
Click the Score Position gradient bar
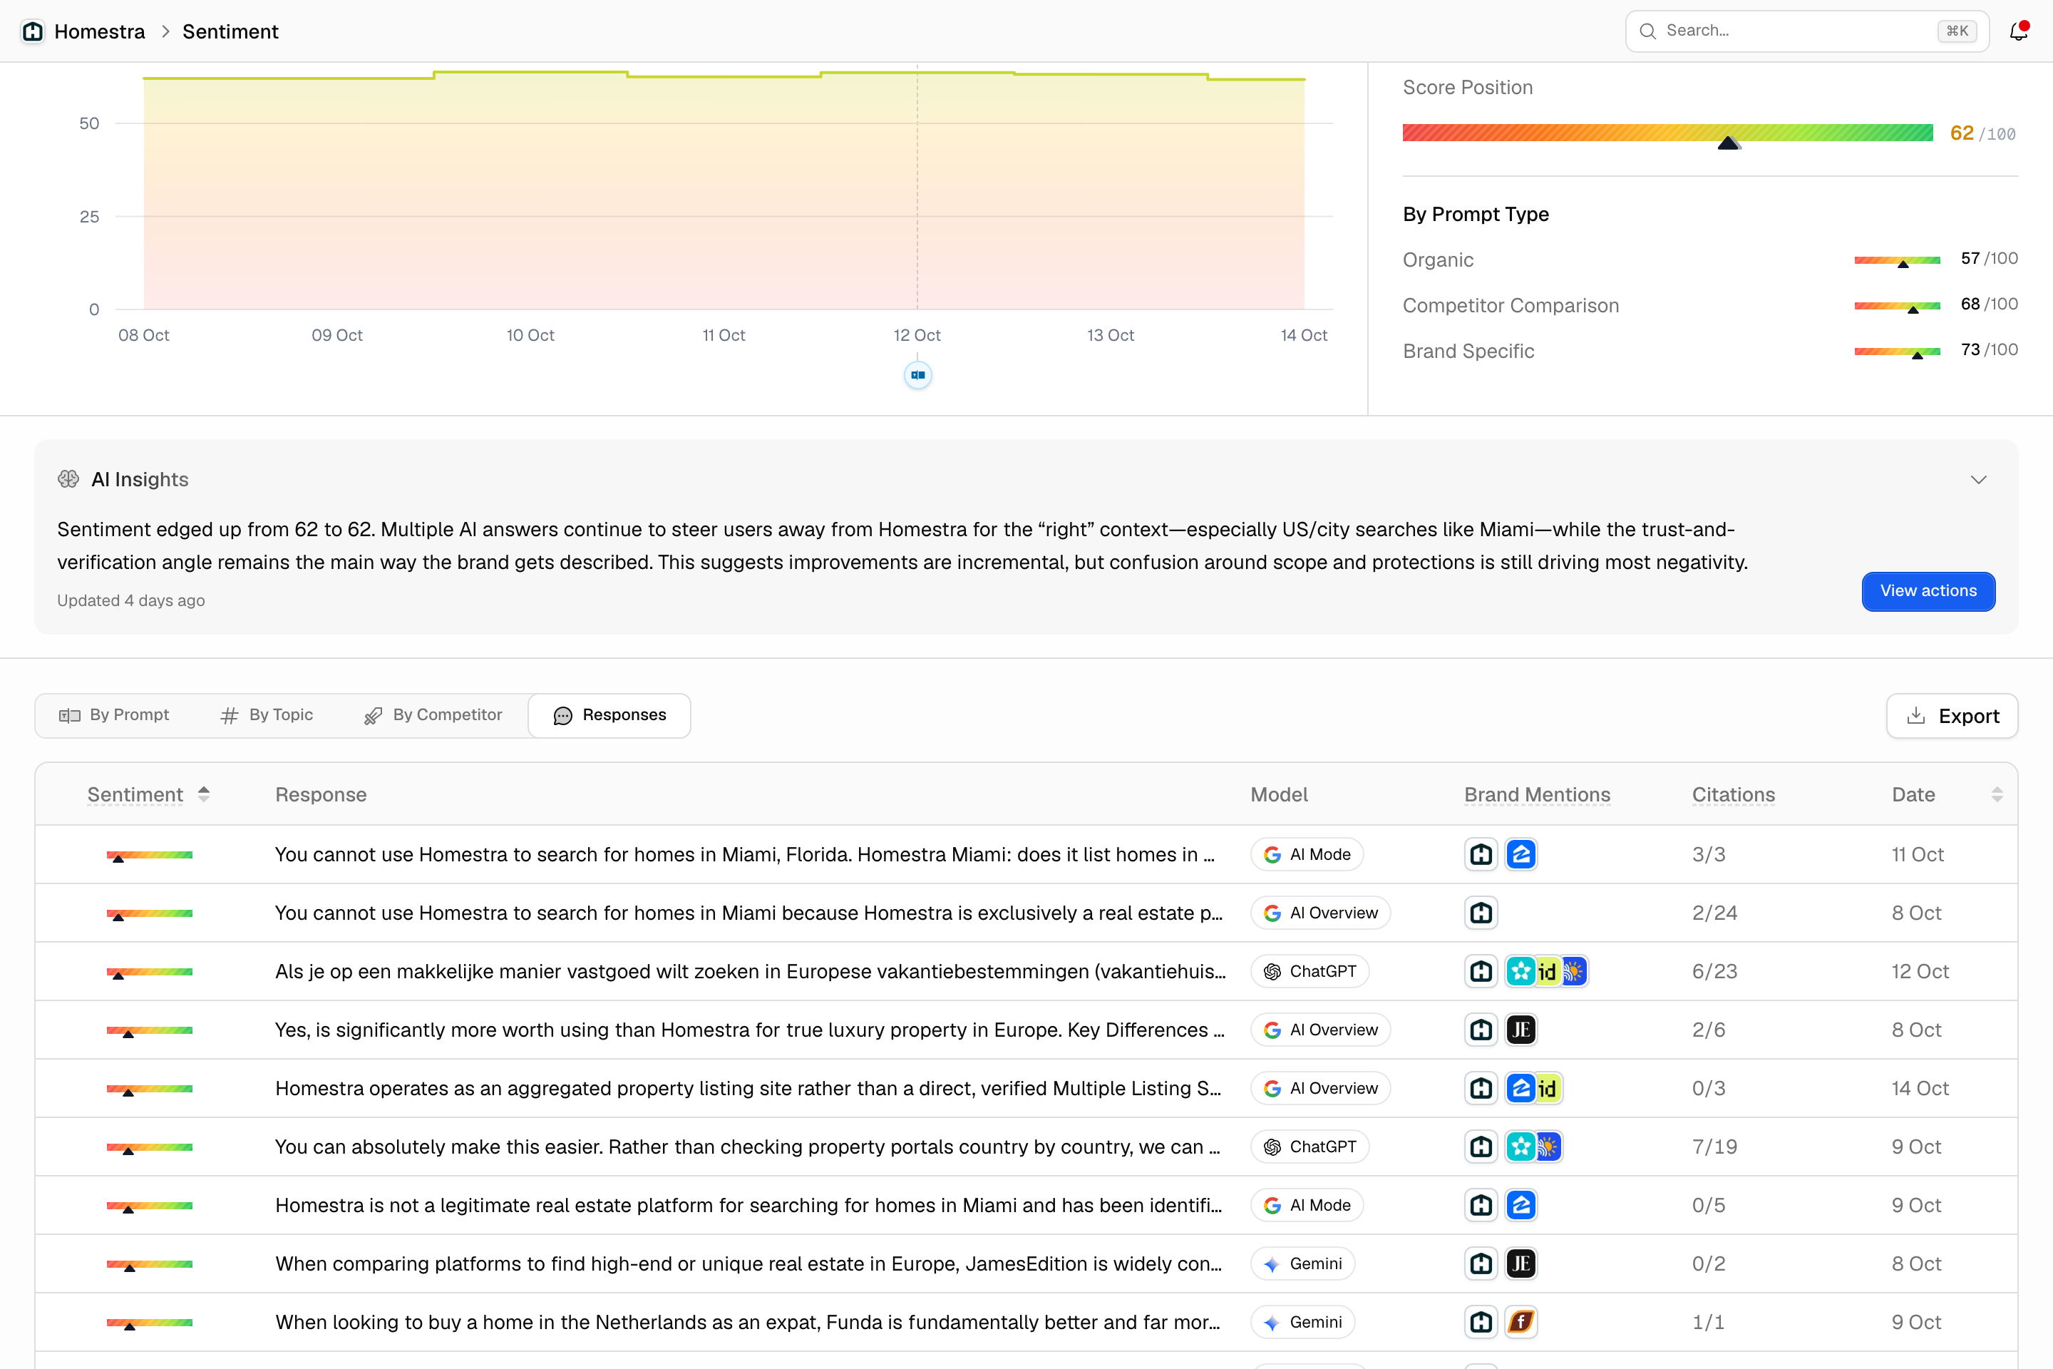tap(1667, 133)
